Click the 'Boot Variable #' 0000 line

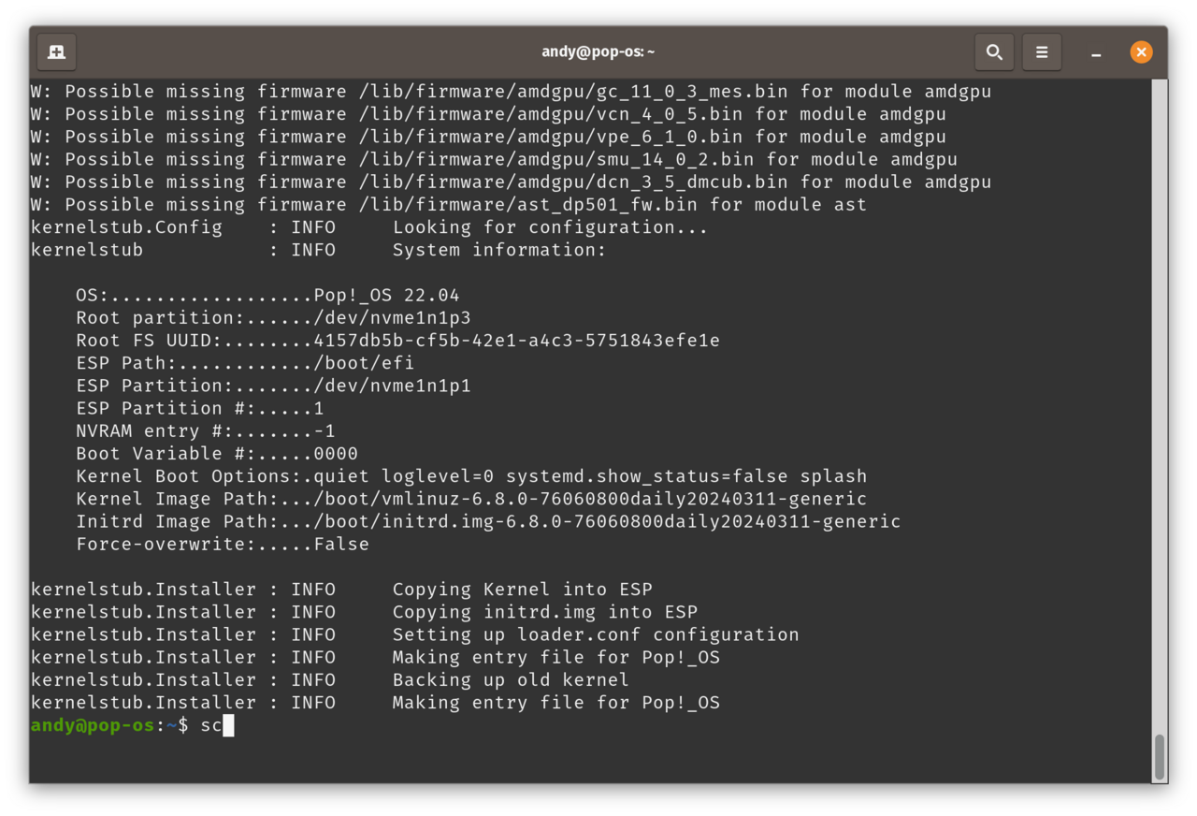pos(217,453)
